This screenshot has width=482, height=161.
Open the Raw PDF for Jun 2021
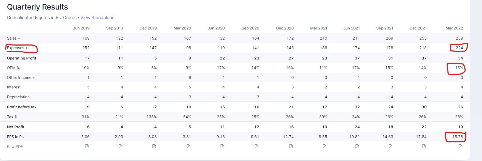click(357, 147)
